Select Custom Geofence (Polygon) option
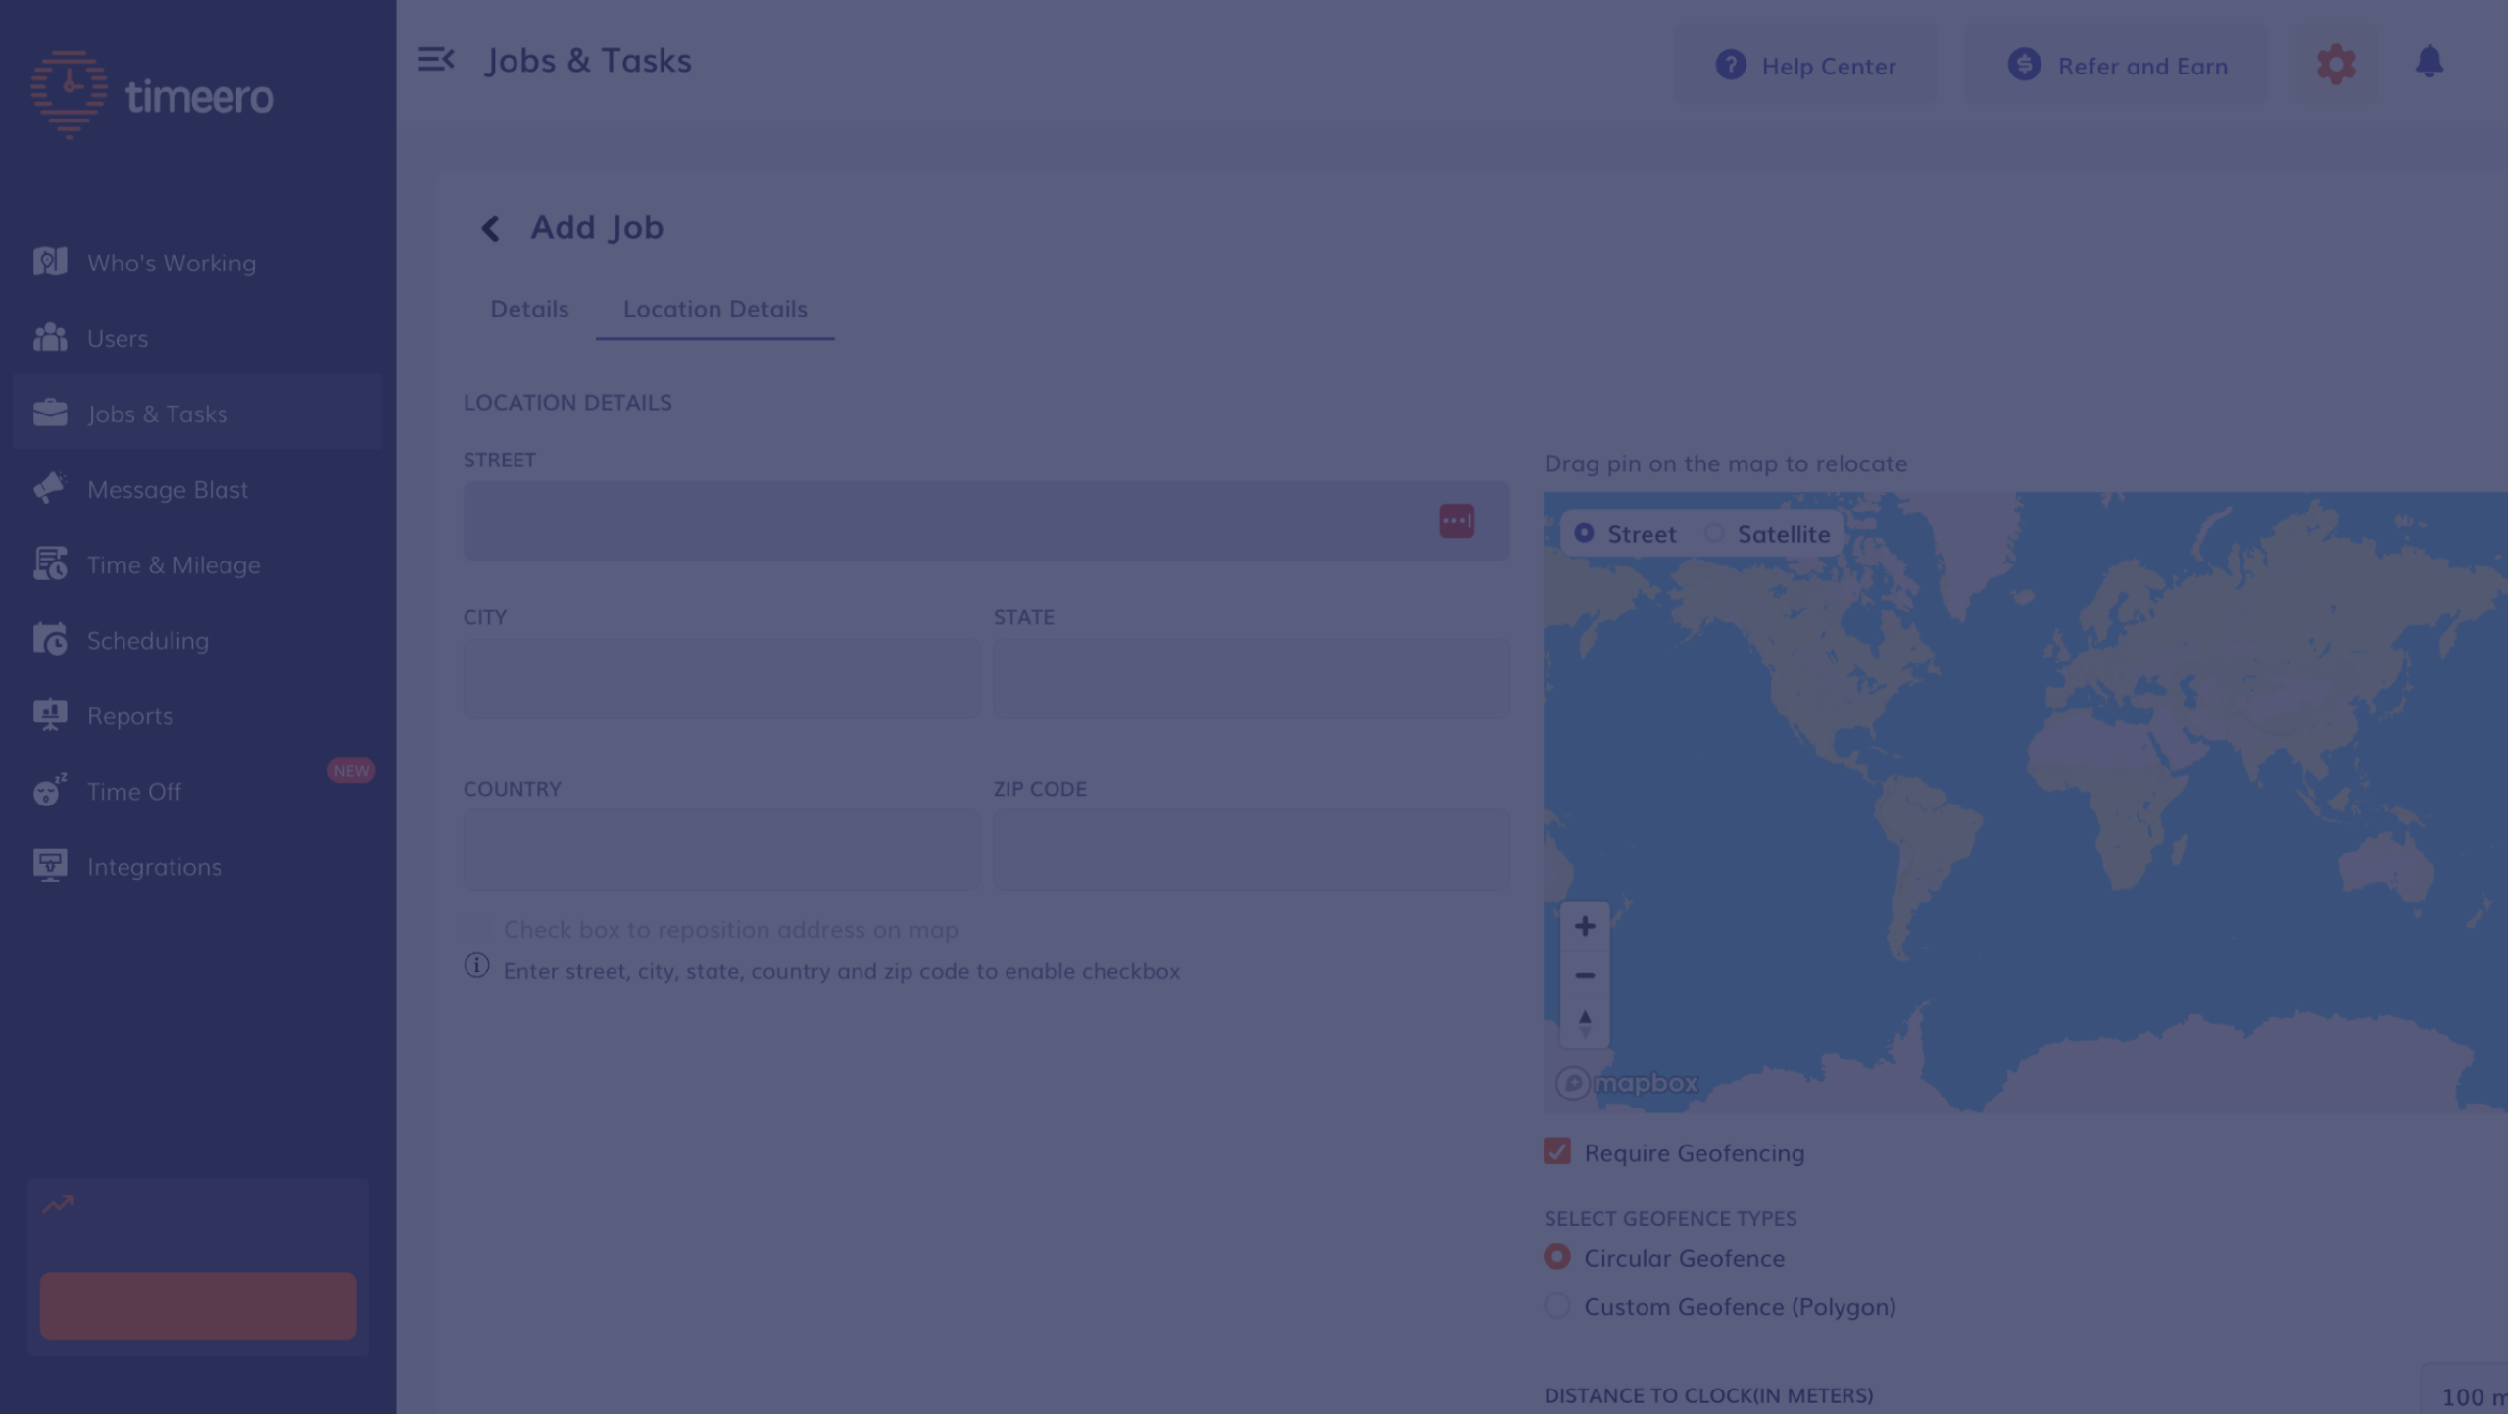The height and width of the screenshot is (1414, 2508). click(1556, 1306)
